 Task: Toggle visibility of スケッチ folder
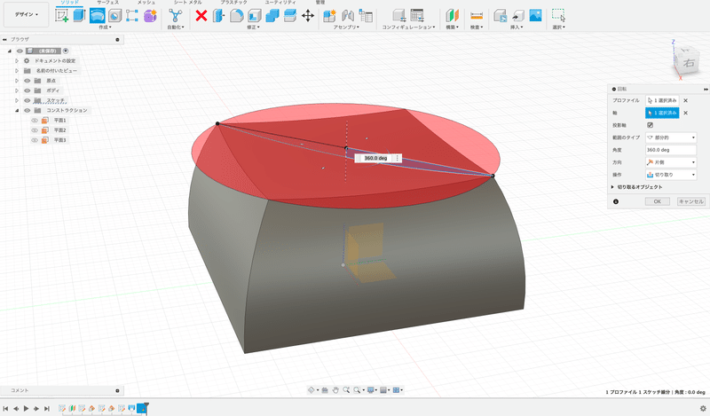point(28,100)
